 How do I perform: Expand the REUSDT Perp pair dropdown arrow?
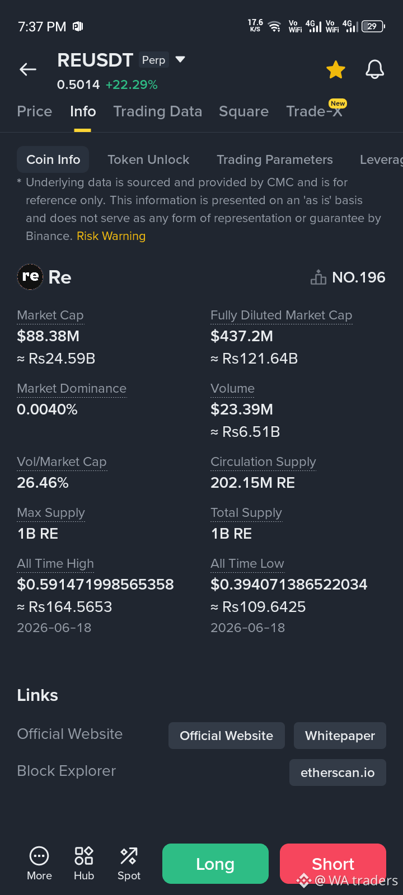point(180,59)
